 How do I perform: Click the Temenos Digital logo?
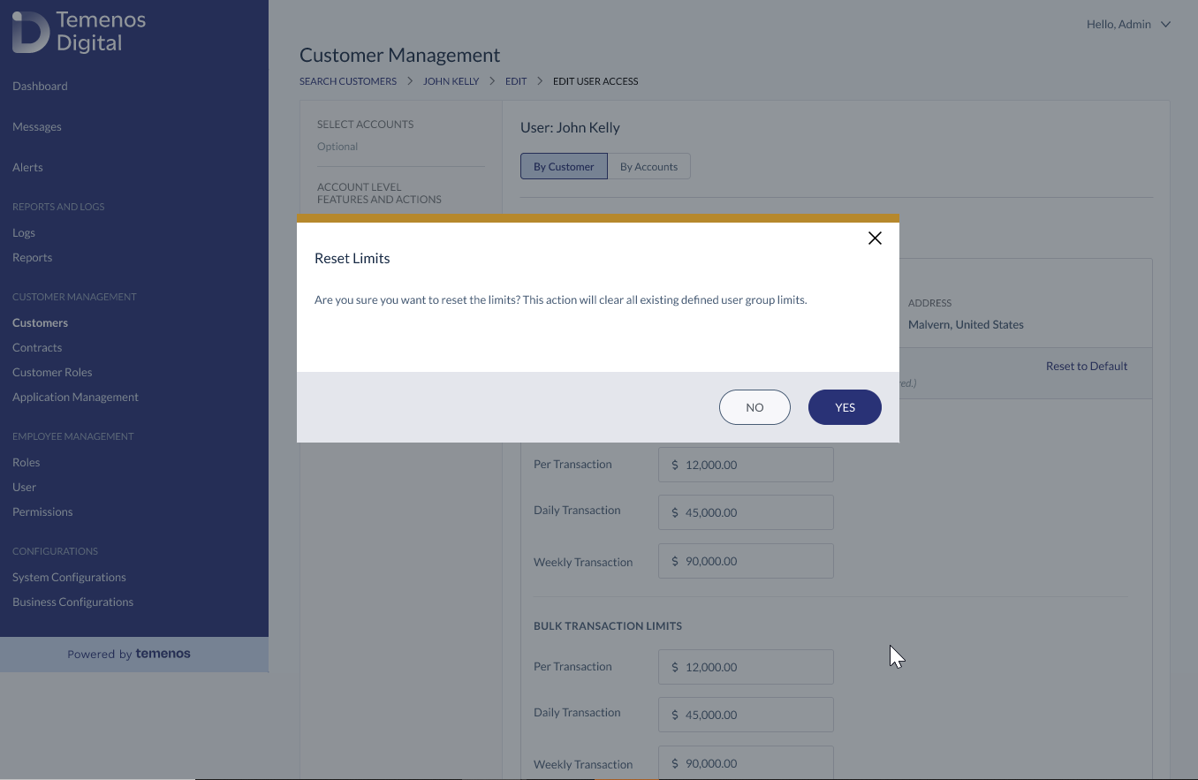click(80, 32)
